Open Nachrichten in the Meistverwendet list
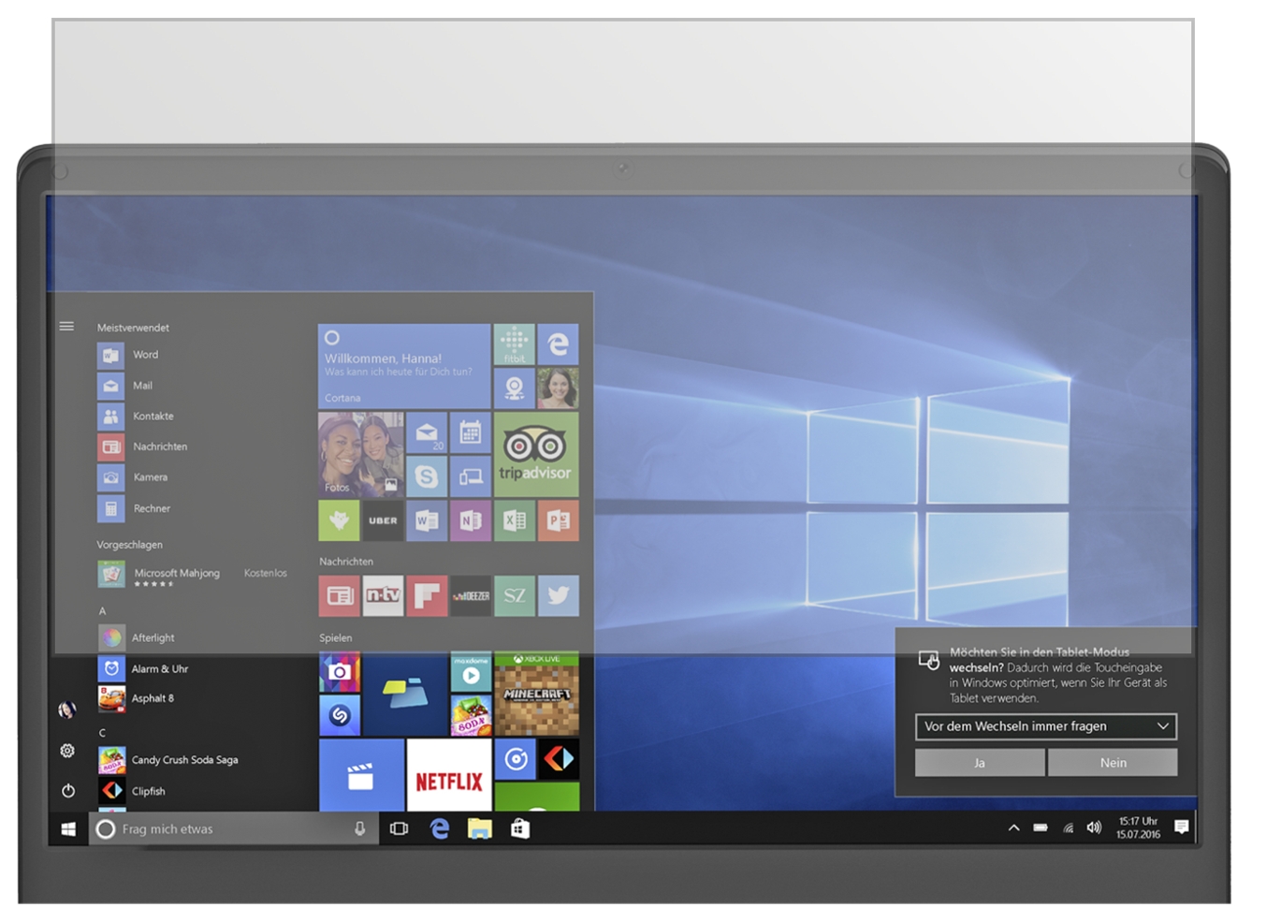The height and width of the screenshot is (922, 1266). [142, 446]
